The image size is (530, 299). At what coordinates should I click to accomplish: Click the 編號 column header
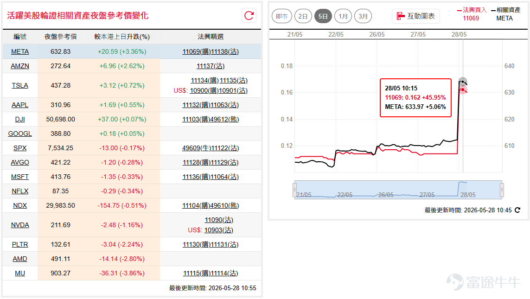click(20, 37)
